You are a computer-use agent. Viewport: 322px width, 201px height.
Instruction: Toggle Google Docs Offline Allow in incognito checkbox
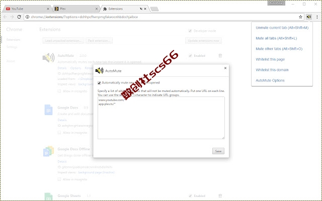[59, 179]
